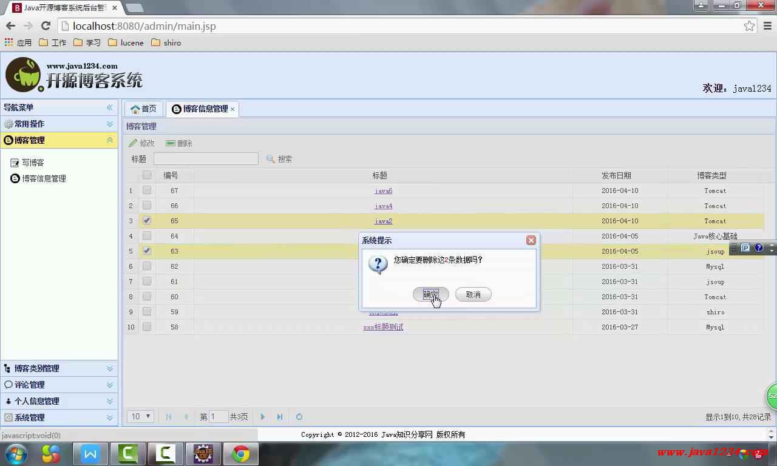Image resolution: width=777 pixels, height=466 pixels.
Task: Uncheck the checkbox for row 65
Action: click(x=147, y=220)
